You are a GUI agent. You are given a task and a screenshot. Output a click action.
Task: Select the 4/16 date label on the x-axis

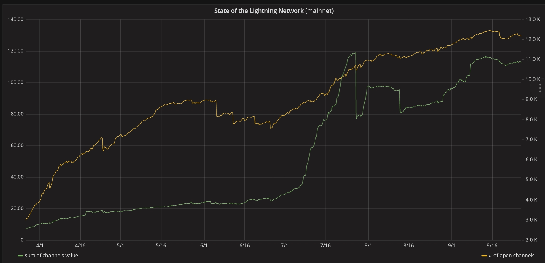pos(80,245)
